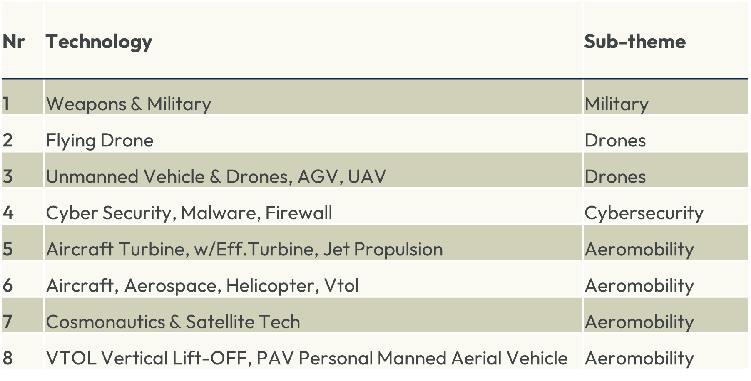The height and width of the screenshot is (381, 751).
Task: Select row number 7 cell
Action: tap(7, 322)
